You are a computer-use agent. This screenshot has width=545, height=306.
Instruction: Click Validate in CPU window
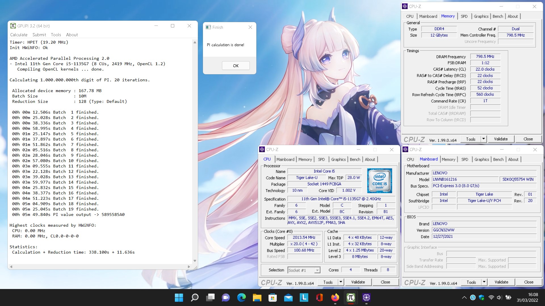[x=358, y=282]
